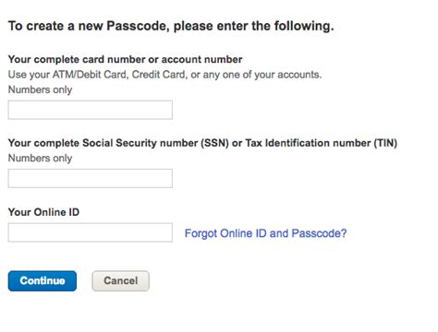Click the ATM/Debit Card helper text
The image size is (438, 332).
click(x=164, y=75)
